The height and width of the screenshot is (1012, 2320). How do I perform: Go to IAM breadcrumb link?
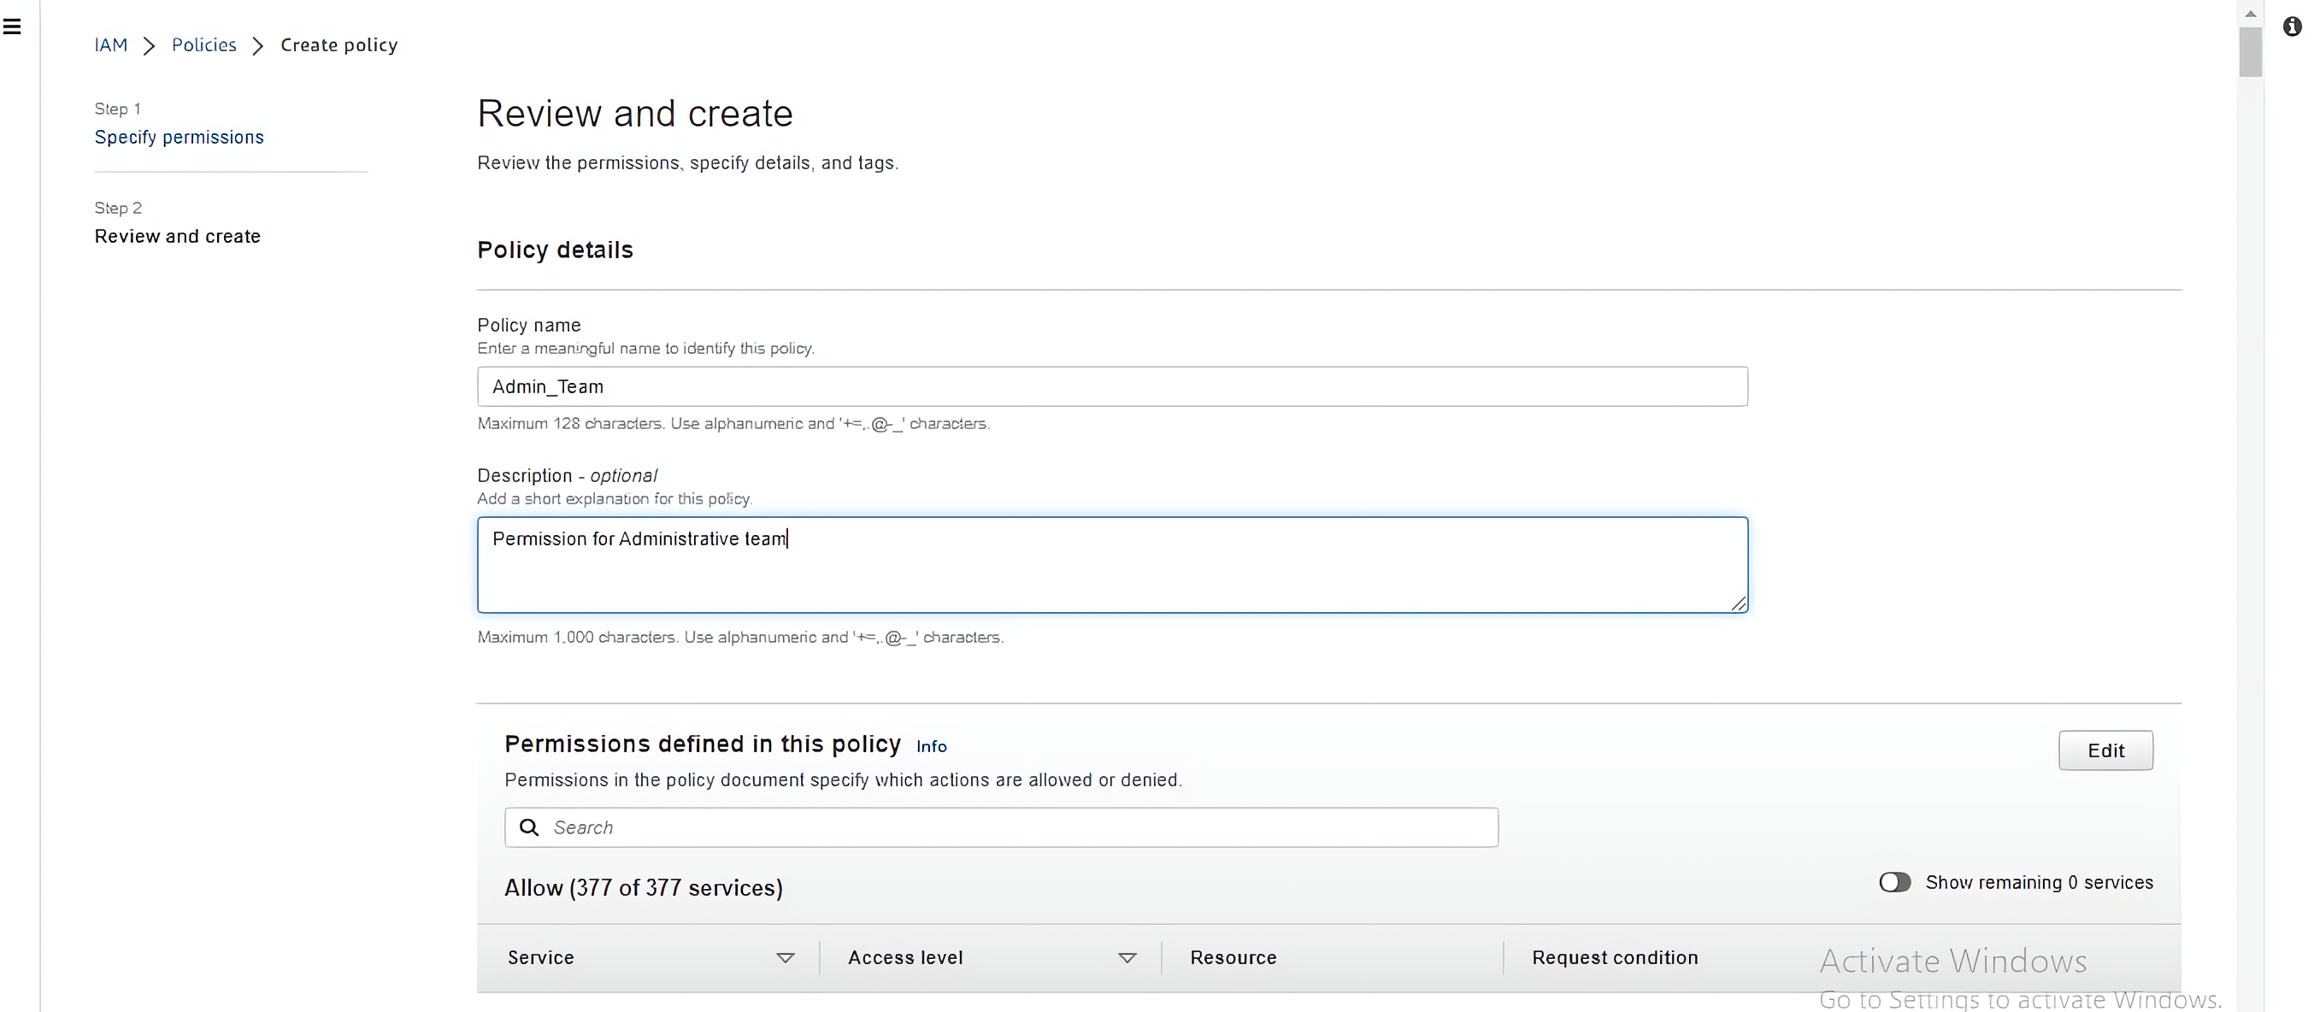click(111, 45)
